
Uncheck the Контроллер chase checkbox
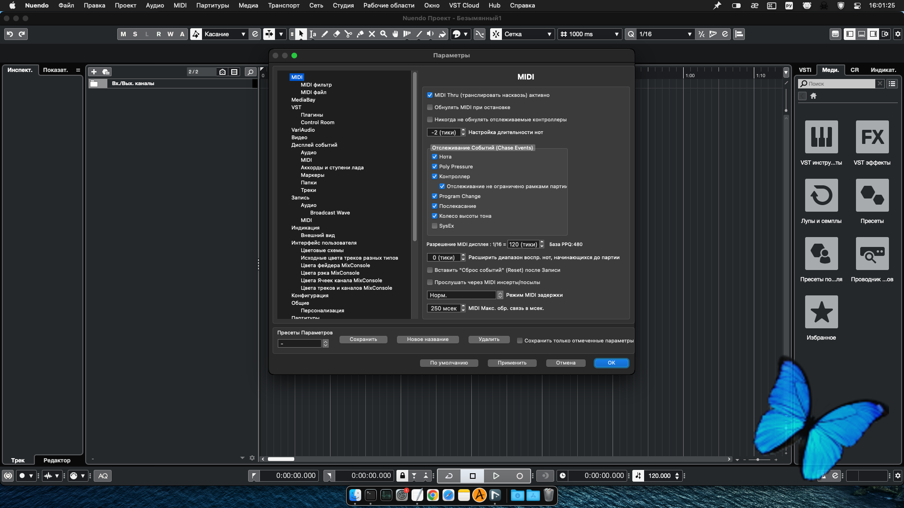click(435, 176)
